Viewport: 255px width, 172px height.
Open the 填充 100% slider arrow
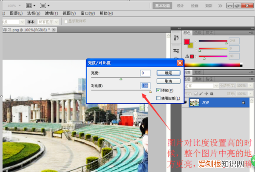250,93
